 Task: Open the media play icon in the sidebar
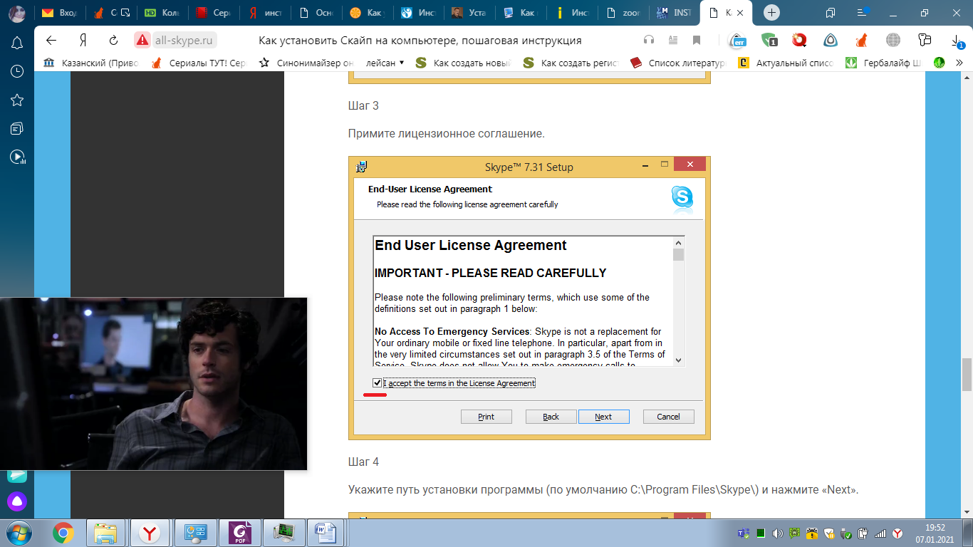[17, 157]
